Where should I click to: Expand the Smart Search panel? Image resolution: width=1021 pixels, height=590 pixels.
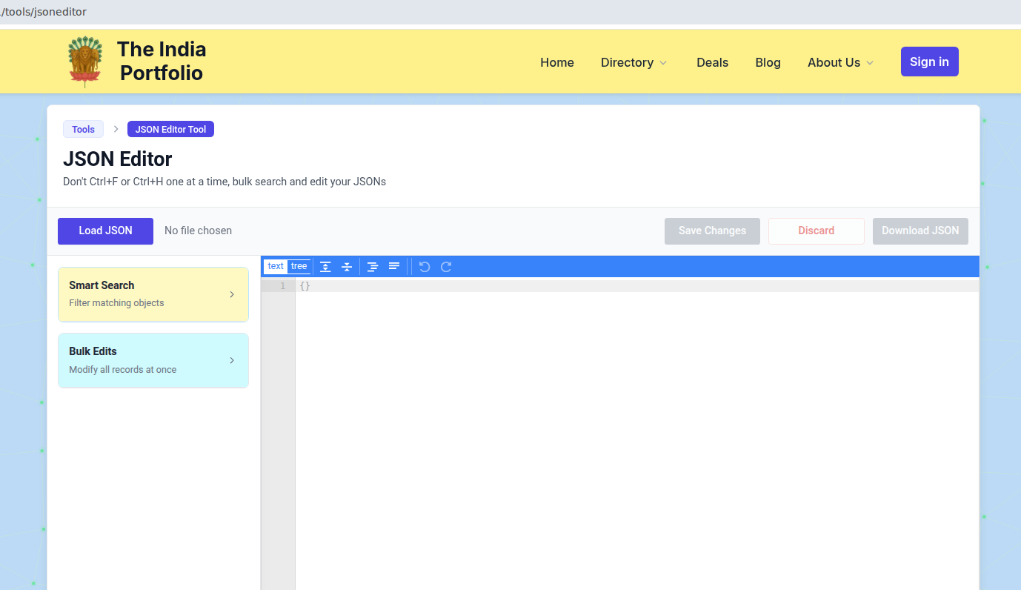point(153,294)
